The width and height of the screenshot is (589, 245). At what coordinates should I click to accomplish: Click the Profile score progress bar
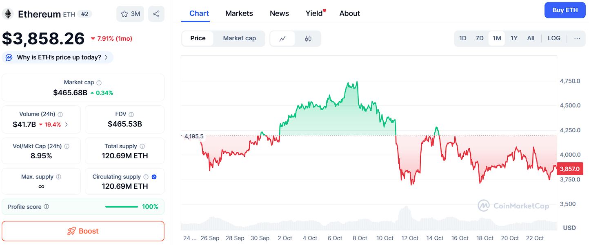coord(122,207)
